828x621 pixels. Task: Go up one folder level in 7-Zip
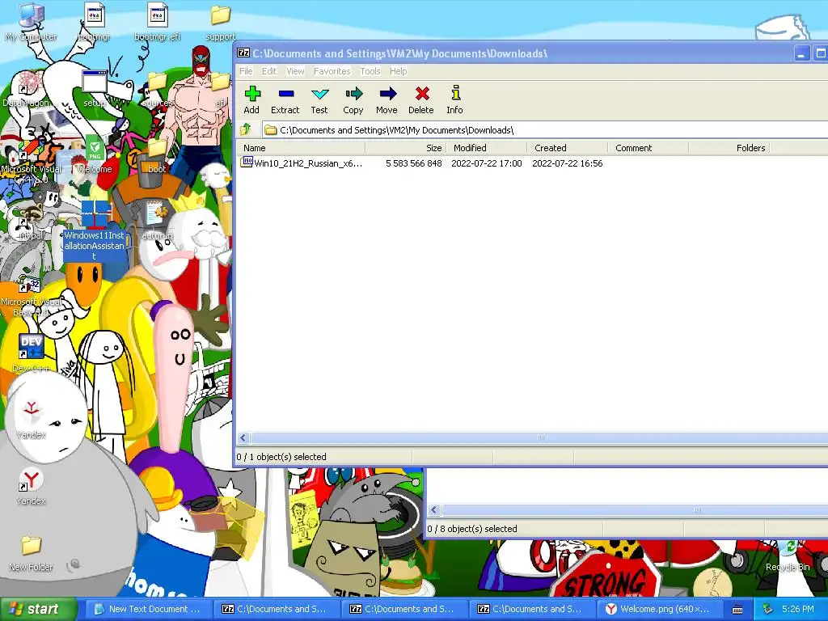(246, 129)
